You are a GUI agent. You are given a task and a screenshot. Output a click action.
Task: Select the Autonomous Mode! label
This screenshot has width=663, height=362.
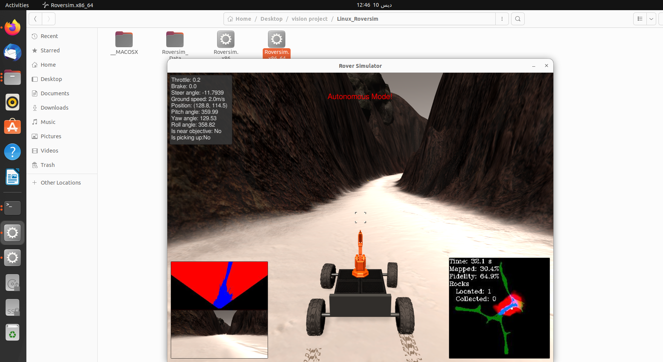360,96
